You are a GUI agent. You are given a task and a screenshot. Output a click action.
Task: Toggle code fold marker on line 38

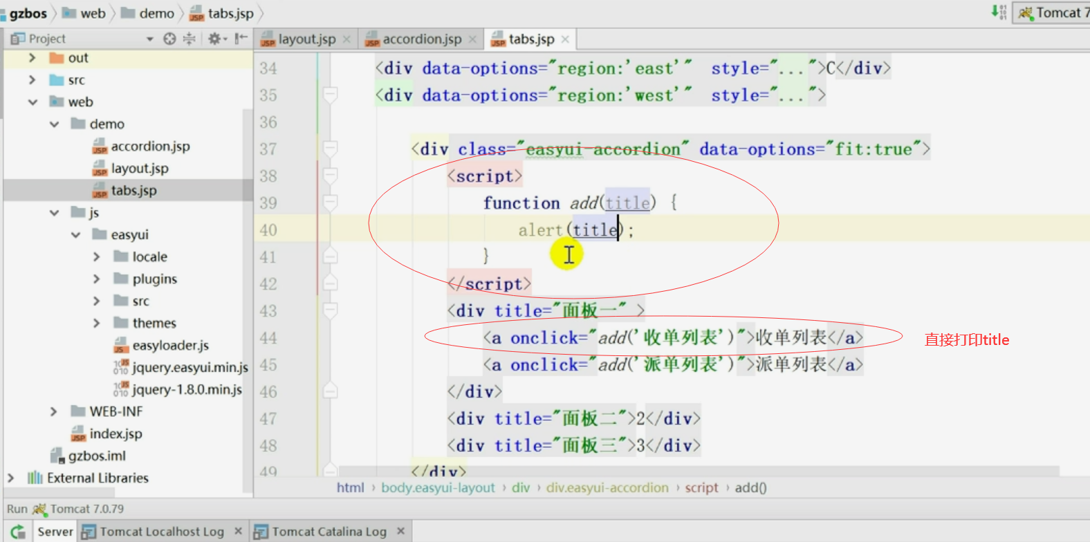330,176
